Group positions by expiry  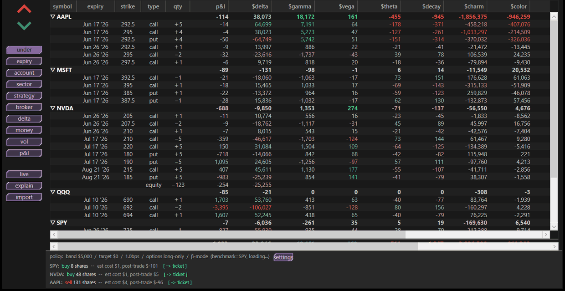pos(24,61)
